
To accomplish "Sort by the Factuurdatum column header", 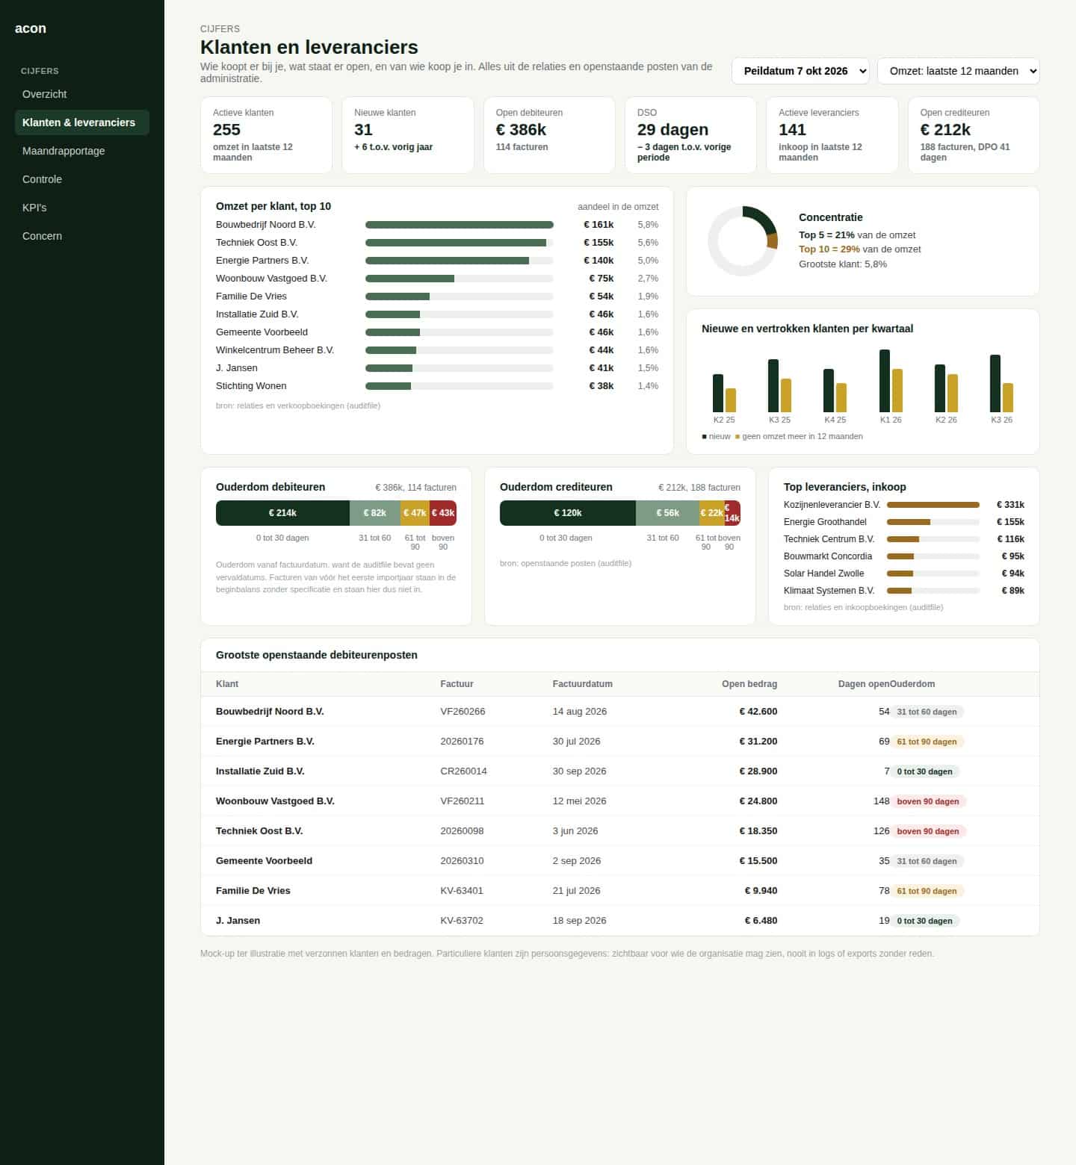I will (583, 684).
